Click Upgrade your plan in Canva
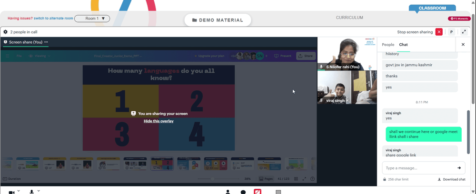This screenshot has width=476, height=194. click(x=209, y=56)
